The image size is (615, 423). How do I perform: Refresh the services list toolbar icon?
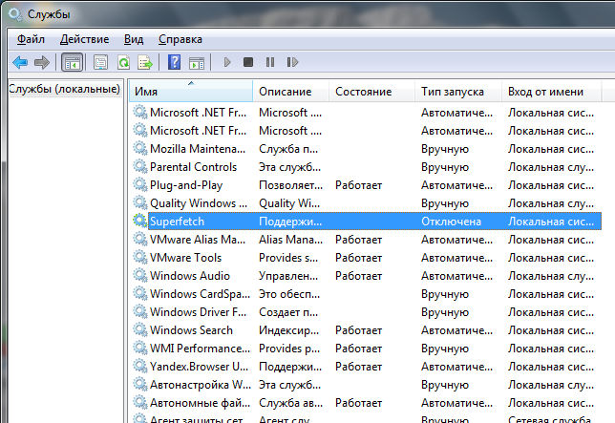[123, 62]
